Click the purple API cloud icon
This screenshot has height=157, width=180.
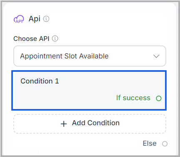click(19, 19)
